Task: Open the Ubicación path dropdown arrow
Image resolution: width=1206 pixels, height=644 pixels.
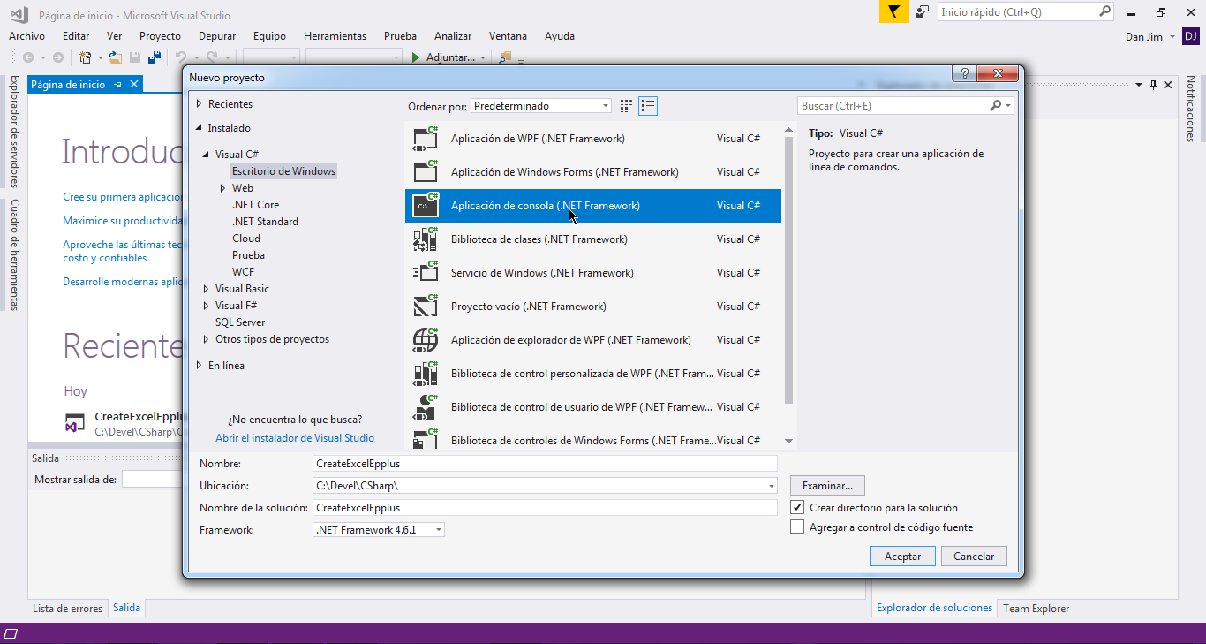Action: [772, 486]
